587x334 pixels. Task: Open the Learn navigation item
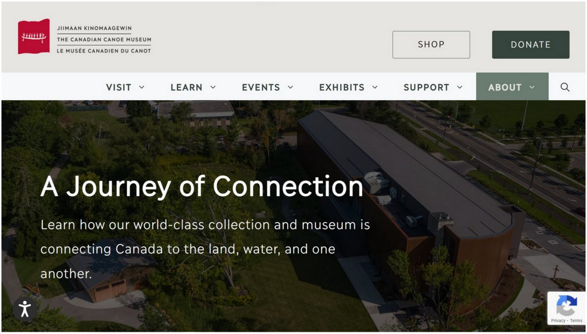point(186,88)
